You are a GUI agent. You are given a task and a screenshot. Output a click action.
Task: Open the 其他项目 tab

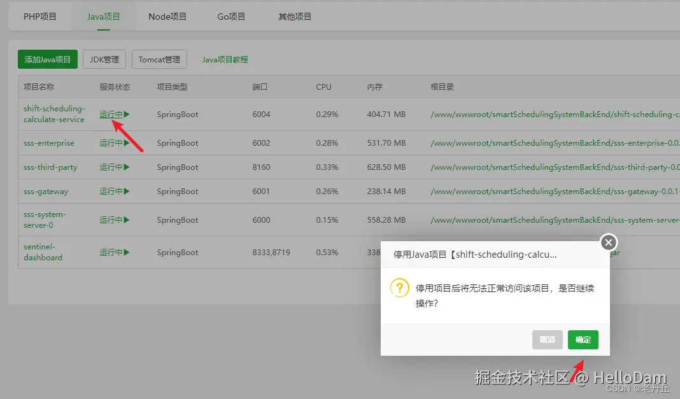pos(294,17)
